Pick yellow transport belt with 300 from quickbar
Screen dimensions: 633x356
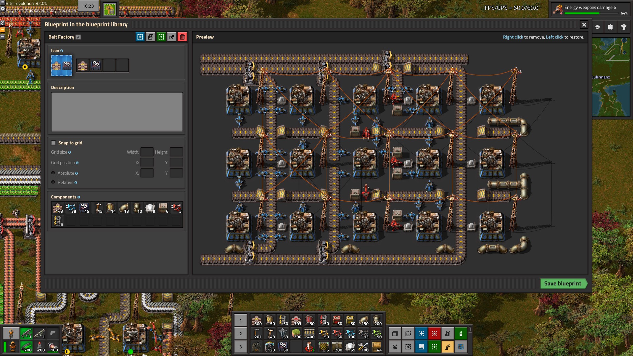(256, 320)
